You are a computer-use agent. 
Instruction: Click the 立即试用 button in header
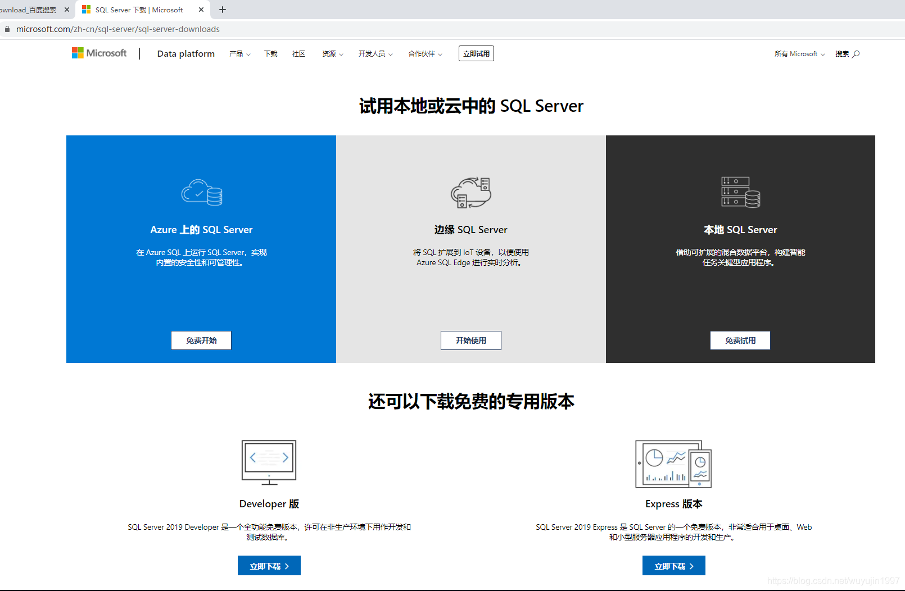[476, 53]
